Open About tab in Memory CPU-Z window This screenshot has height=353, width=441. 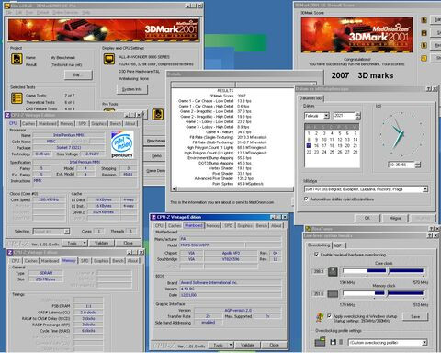coord(132,261)
